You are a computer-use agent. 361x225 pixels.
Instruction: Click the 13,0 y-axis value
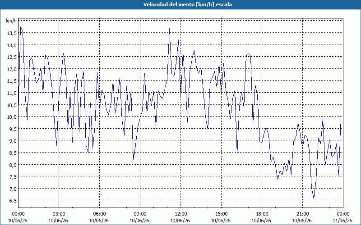tap(12, 45)
